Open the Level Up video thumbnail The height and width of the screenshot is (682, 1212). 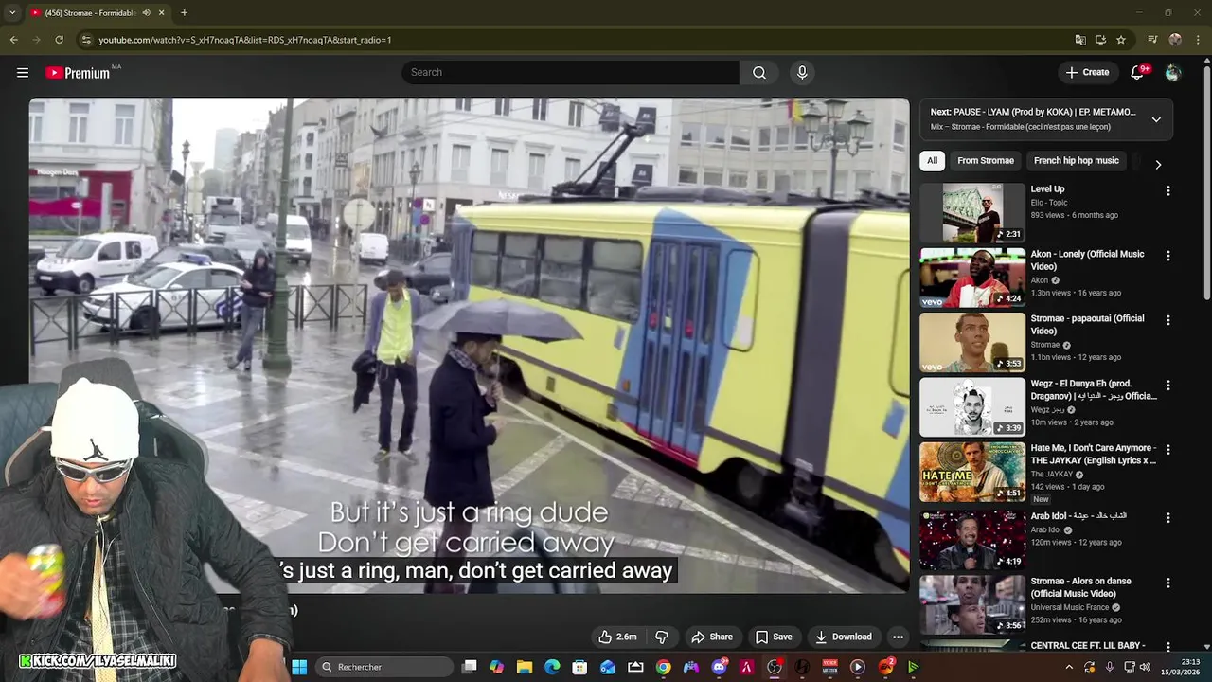tap(972, 212)
